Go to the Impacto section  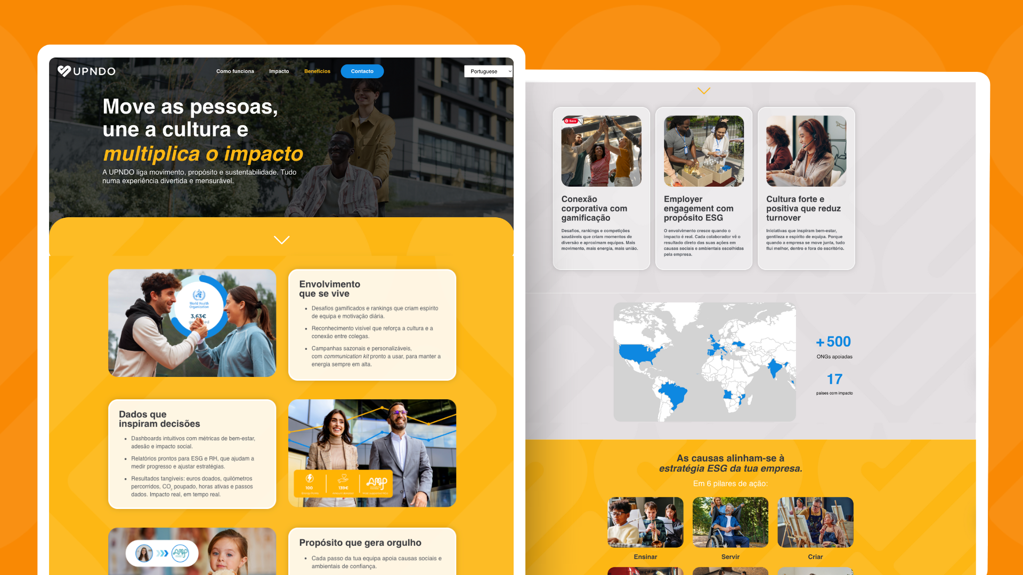coord(279,71)
